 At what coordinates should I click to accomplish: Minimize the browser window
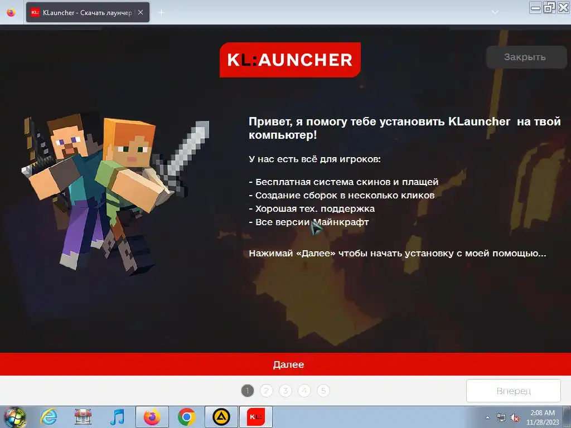pyautogui.click(x=535, y=8)
